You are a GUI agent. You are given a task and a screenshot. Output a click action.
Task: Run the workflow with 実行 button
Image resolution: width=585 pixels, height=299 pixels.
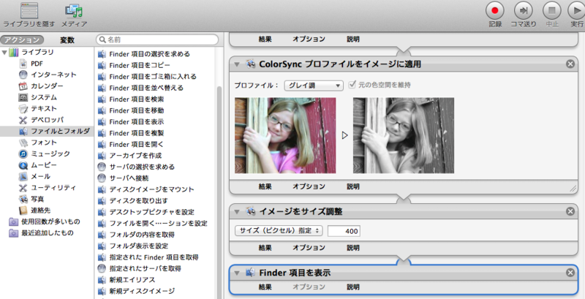tap(577, 10)
